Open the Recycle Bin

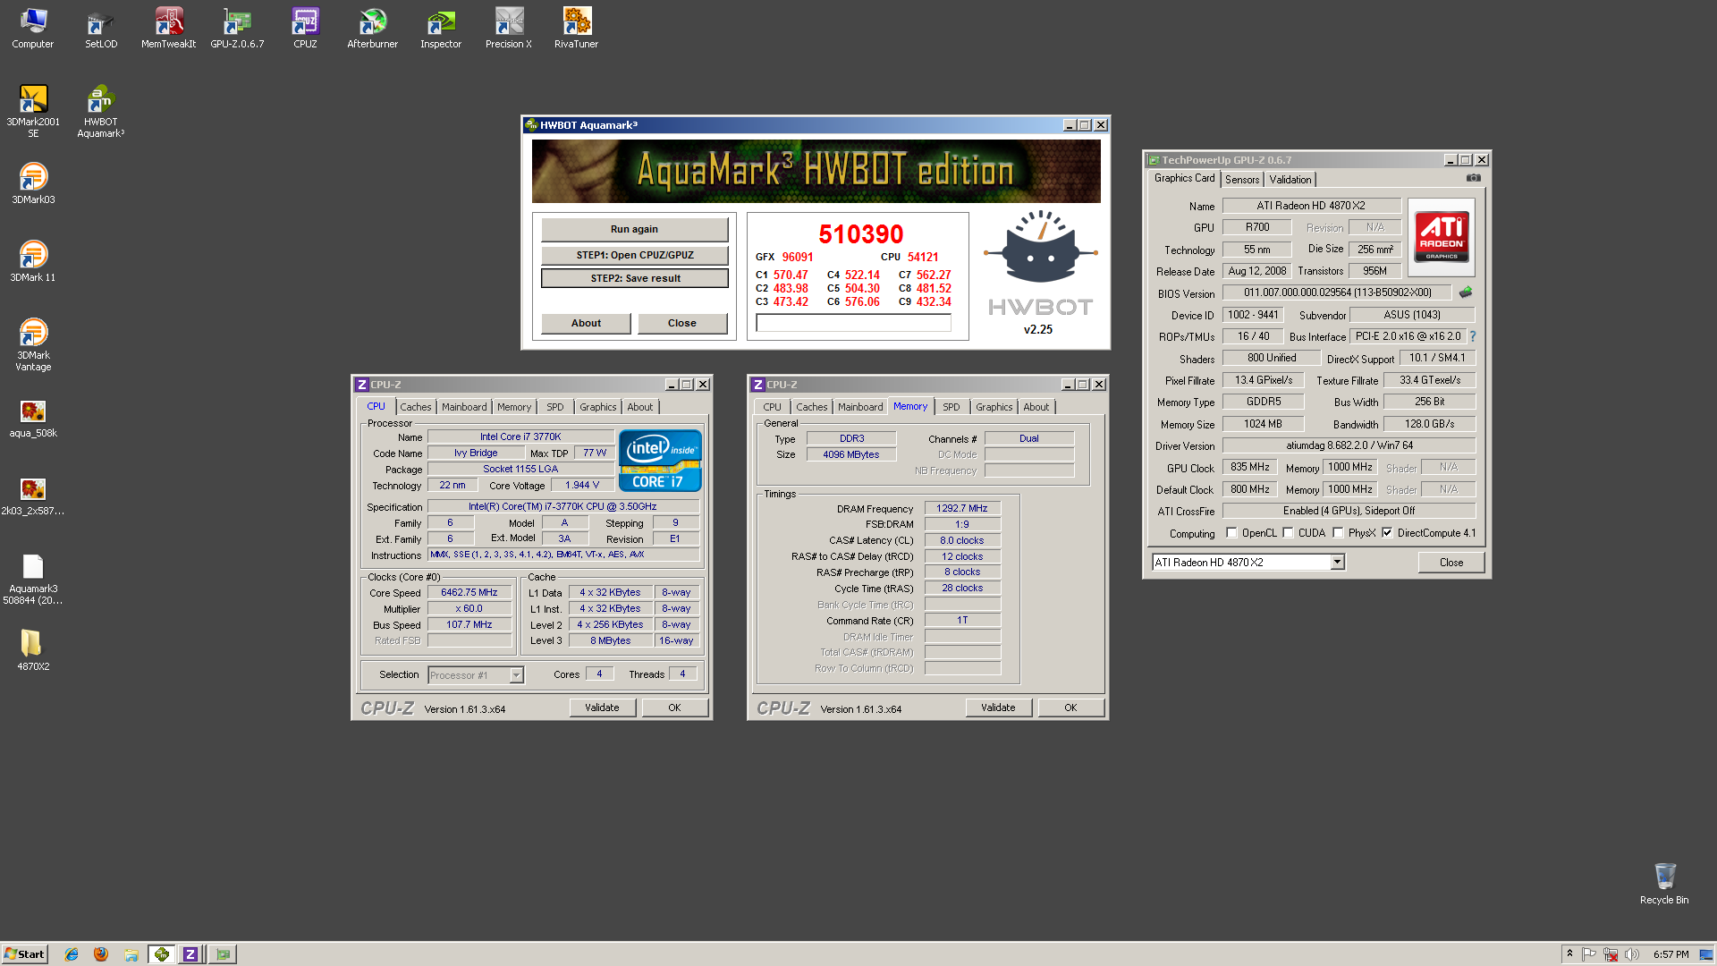pyautogui.click(x=1664, y=884)
